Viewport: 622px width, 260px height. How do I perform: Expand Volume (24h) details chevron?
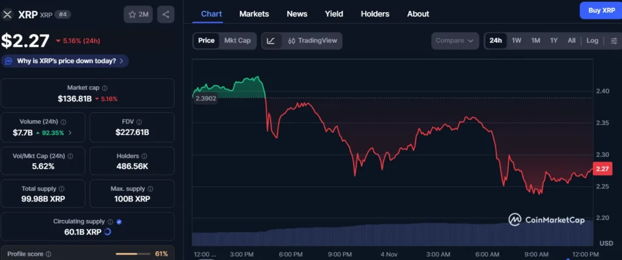[x=70, y=132]
